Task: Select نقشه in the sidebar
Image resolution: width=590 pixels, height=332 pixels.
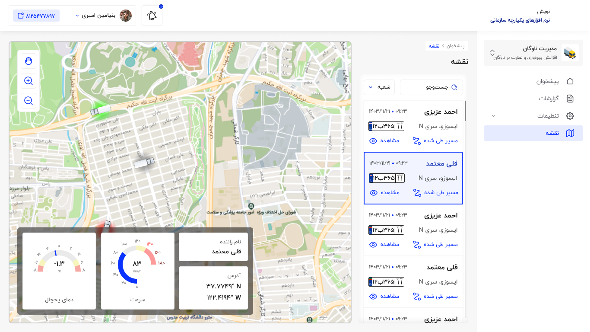Action: pos(533,133)
